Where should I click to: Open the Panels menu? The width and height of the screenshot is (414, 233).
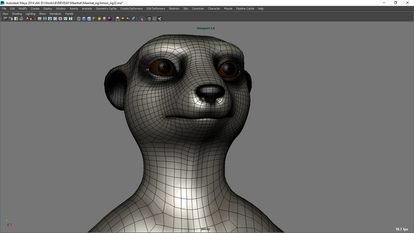click(x=69, y=14)
